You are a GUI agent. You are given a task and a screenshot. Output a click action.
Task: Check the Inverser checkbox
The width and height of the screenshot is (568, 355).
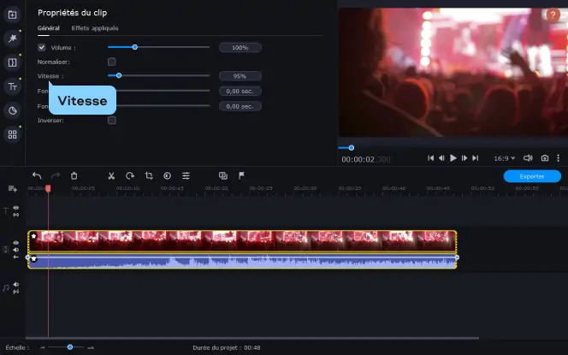(112, 121)
